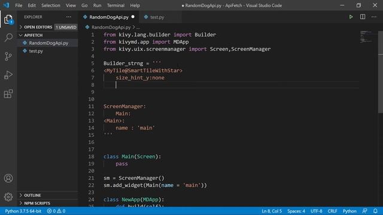
Task: Switch to the RandomDogApi.py tab
Action: pos(109,17)
